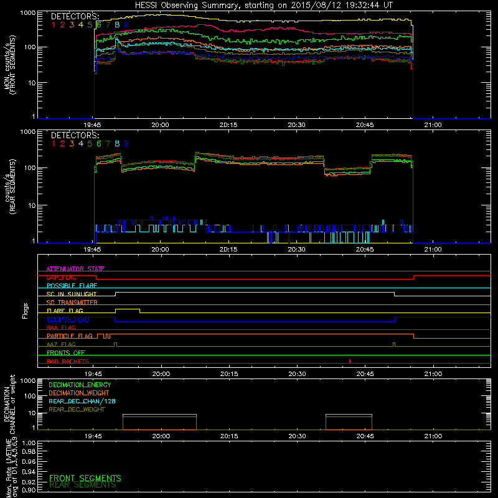The width and height of the screenshot is (498, 498).
Task: Select detector 8 label in rear segments legend
Action: [117, 144]
